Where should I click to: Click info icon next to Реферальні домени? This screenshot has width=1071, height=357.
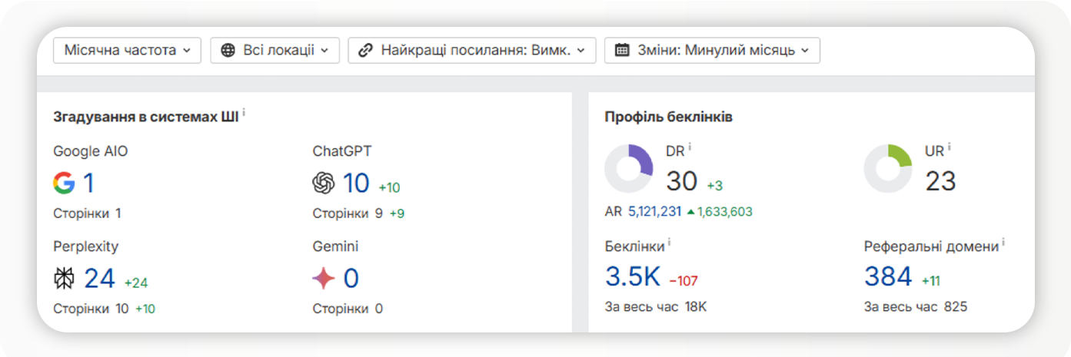click(1003, 243)
